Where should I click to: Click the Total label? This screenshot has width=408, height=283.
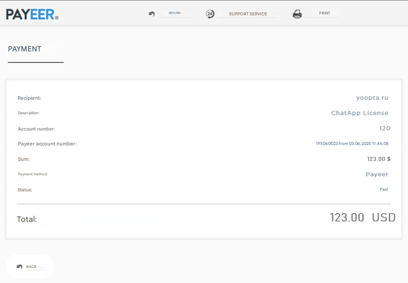click(x=27, y=219)
